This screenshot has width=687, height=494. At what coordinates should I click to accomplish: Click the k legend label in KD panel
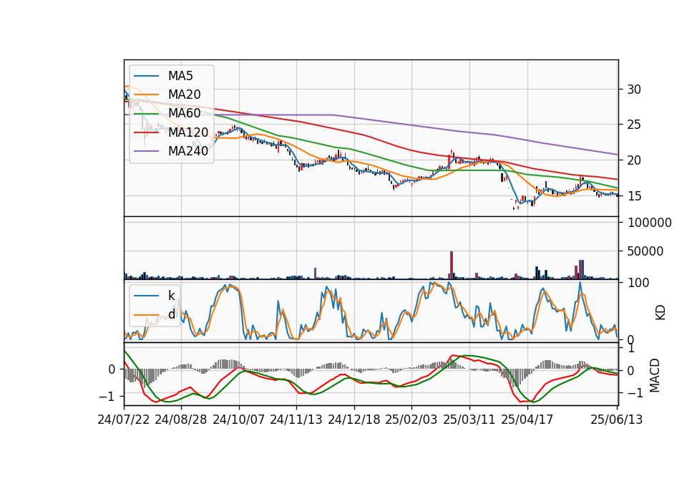(x=171, y=296)
